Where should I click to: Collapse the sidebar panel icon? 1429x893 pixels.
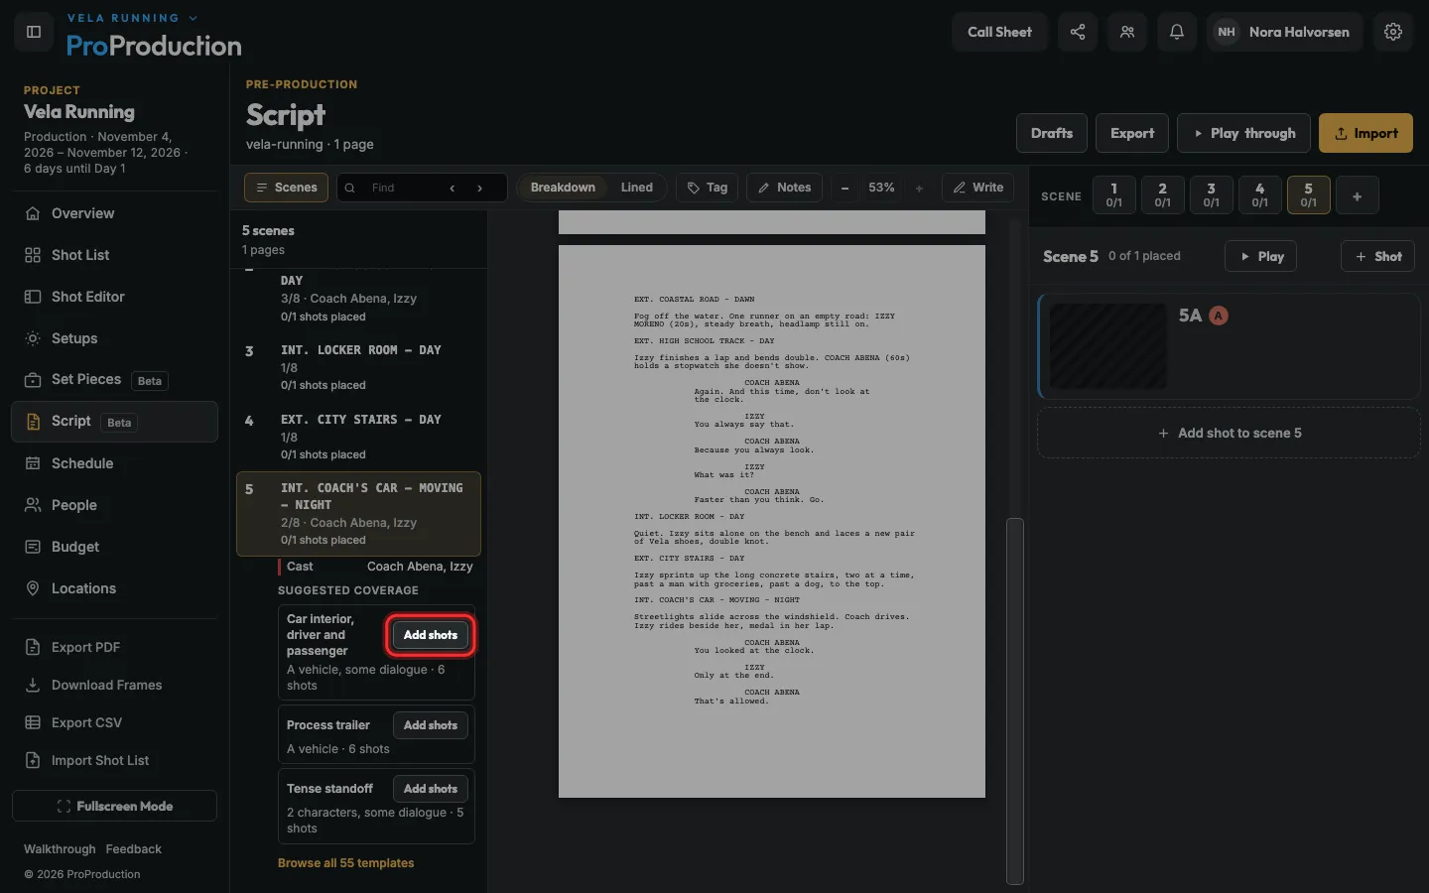[x=34, y=32]
